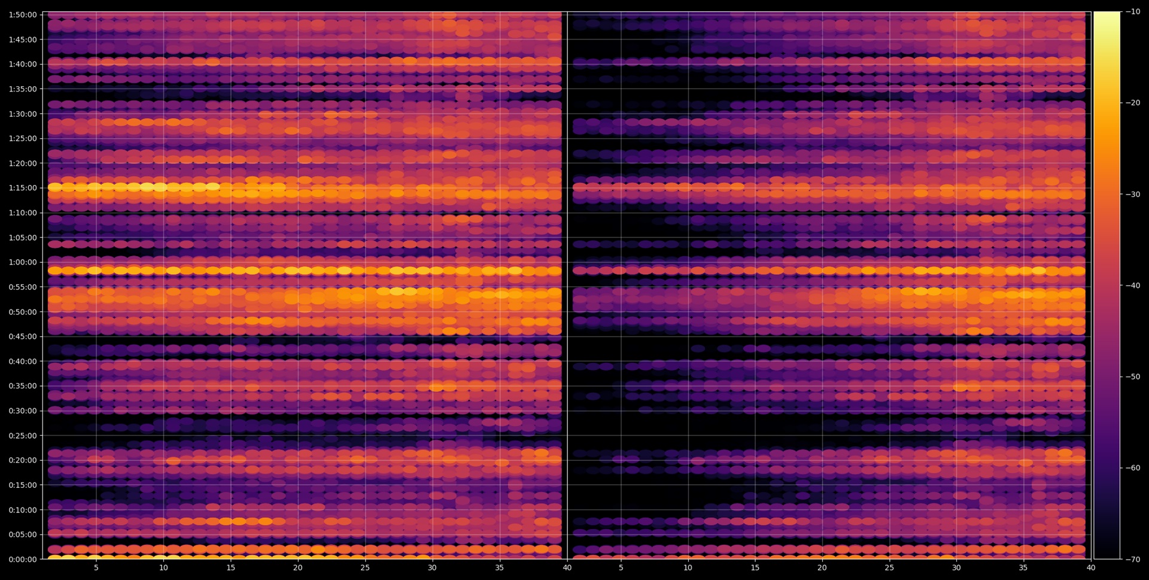Click x-axis tick 25 under the right heatmap
The width and height of the screenshot is (1149, 580).
(x=889, y=568)
